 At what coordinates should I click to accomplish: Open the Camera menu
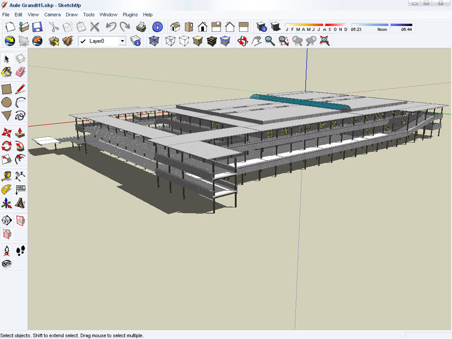[x=52, y=15]
